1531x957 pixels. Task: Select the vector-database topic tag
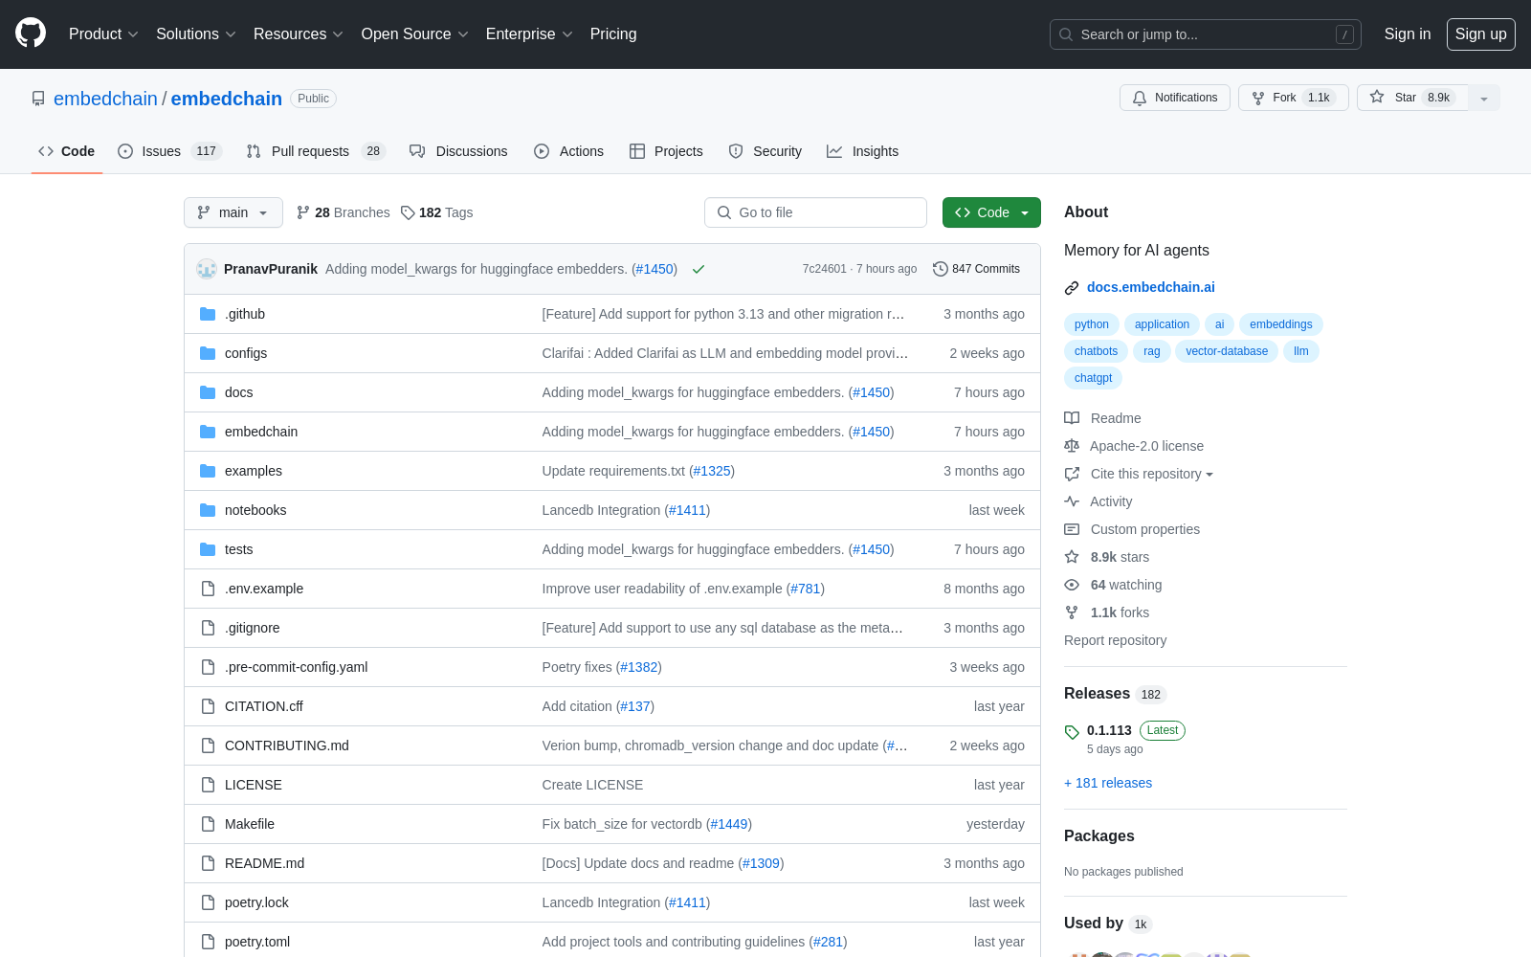(1227, 351)
